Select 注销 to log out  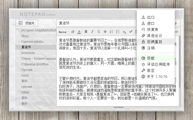pos(156,48)
